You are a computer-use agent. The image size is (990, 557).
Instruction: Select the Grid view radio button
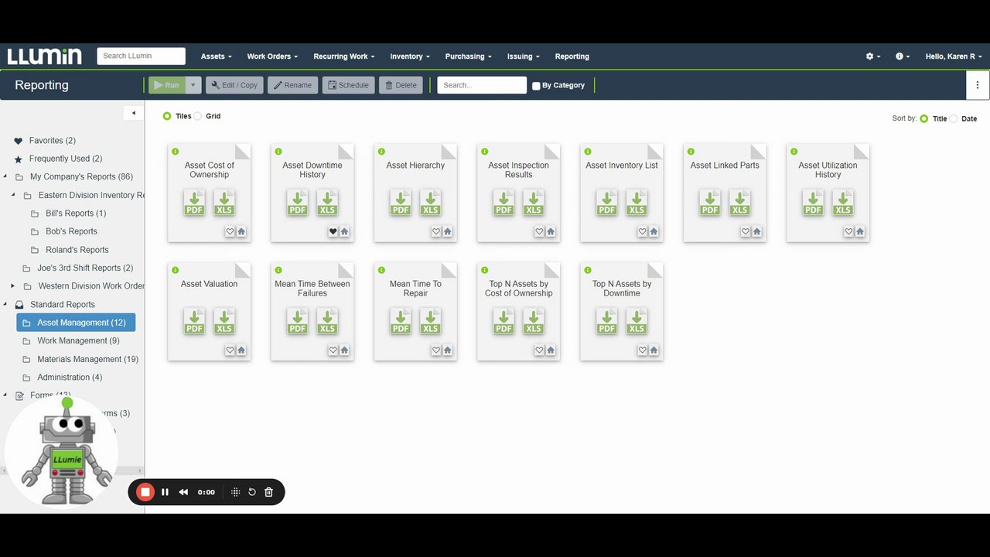pos(198,116)
